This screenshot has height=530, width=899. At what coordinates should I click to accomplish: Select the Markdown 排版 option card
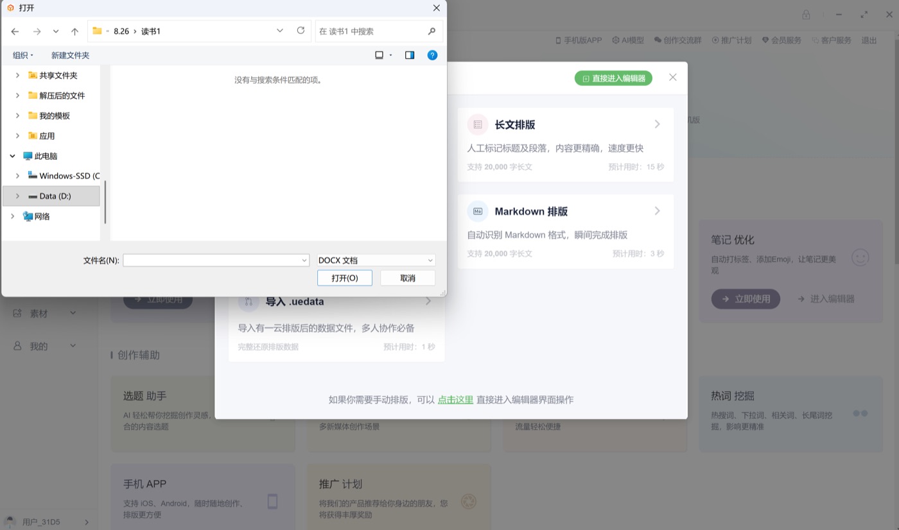(x=566, y=232)
